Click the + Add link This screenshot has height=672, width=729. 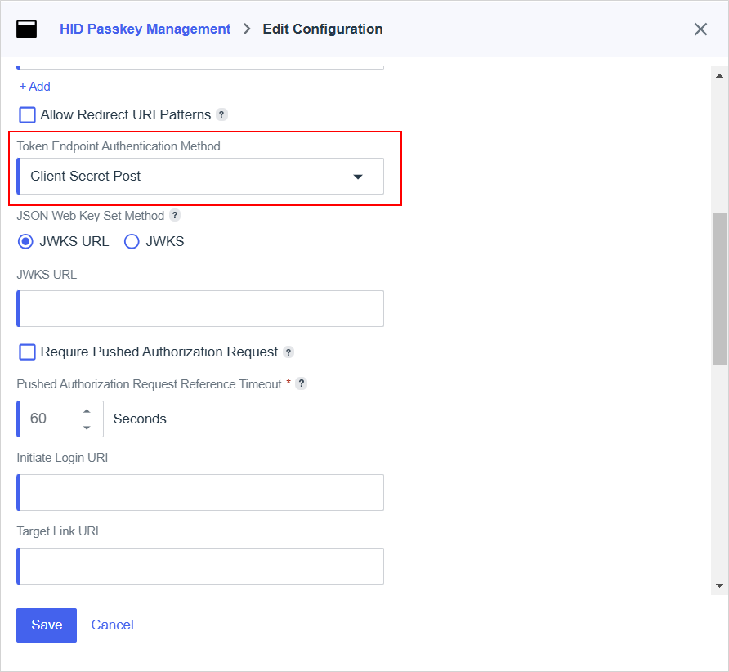35,87
